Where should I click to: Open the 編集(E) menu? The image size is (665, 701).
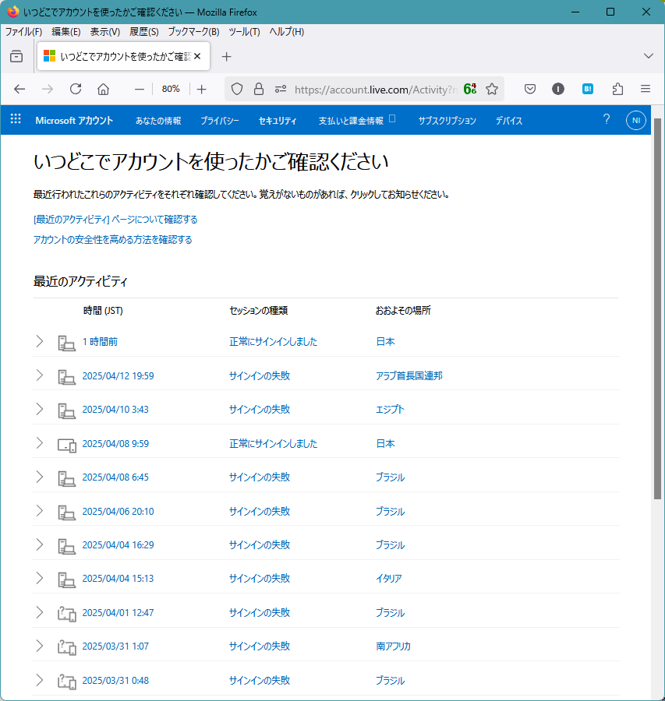point(65,32)
